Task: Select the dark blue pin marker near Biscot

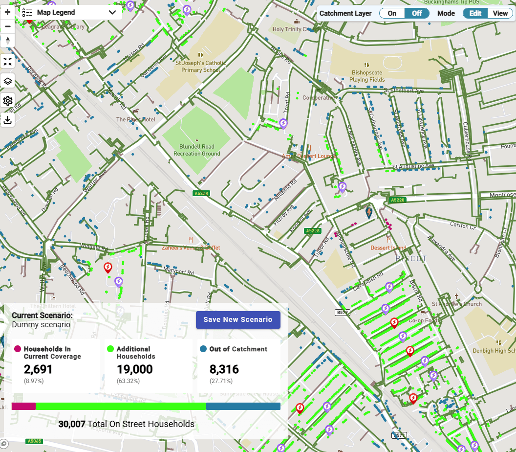Action: 369,212
